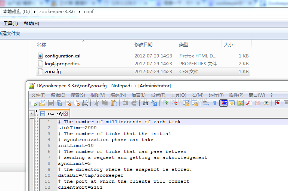288x191 pixels.
Task: Open Explorer's 工具(T) menu
Action: tap(10, 24)
